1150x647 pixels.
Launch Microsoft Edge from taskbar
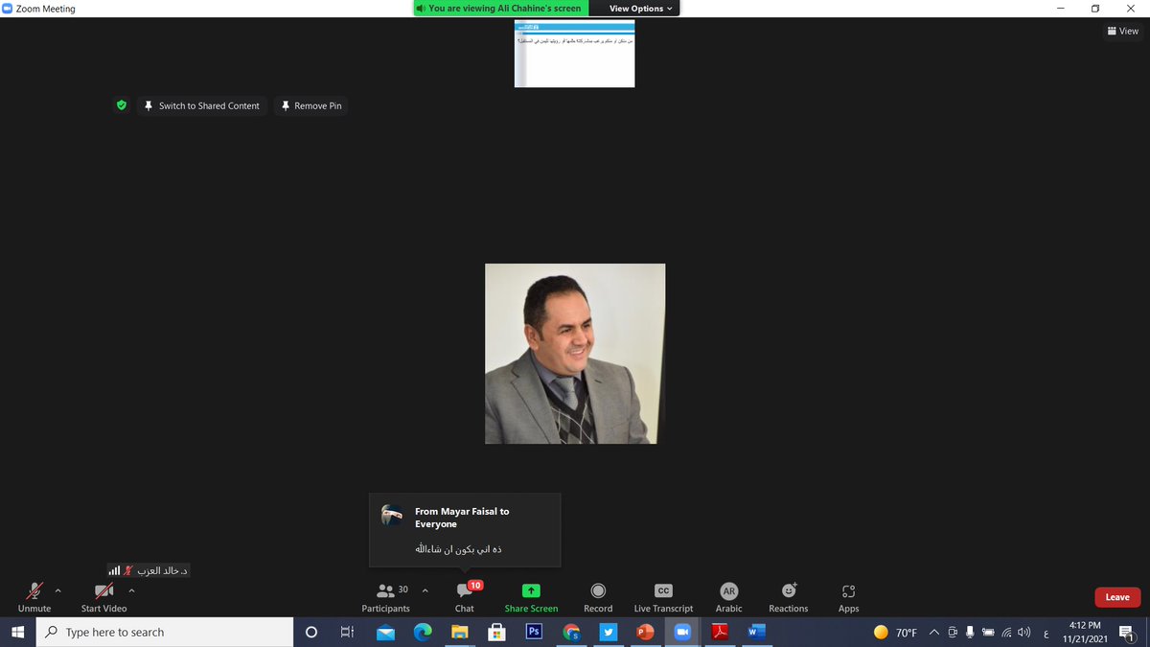click(x=423, y=632)
